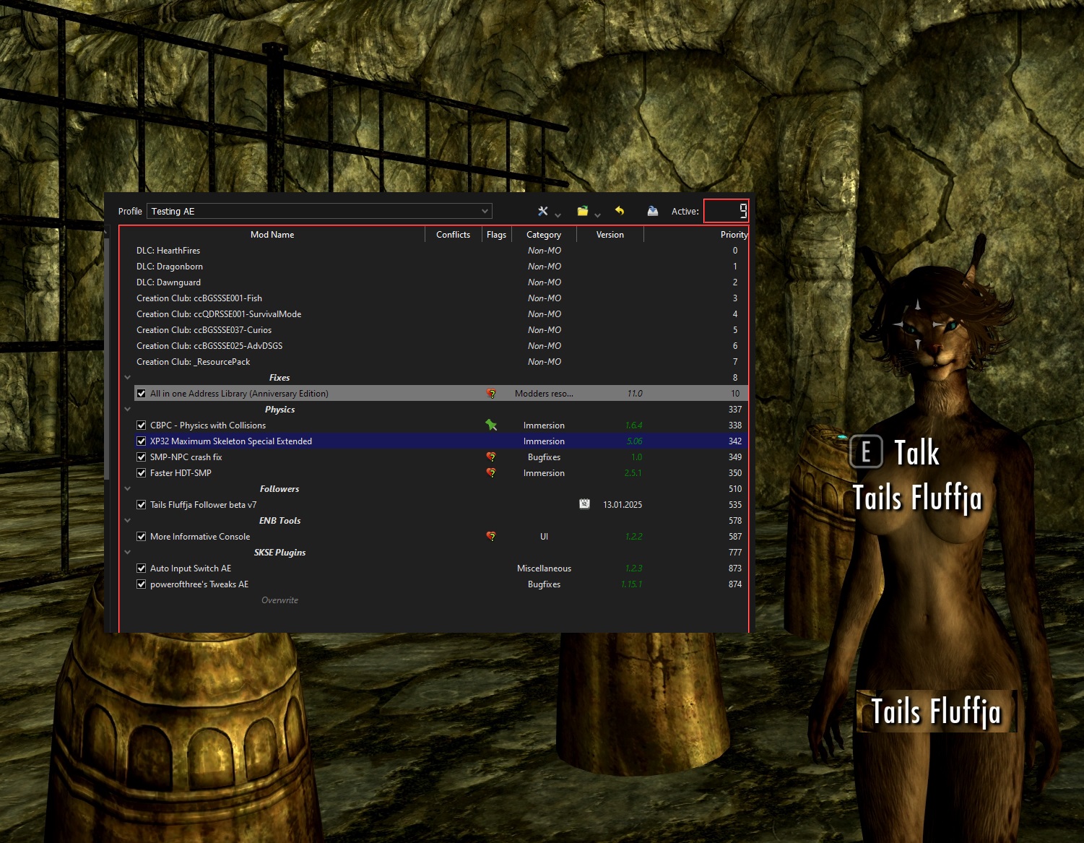Select Creation Club: ccQDRSSE001-SurvivalMode row

tap(434, 314)
